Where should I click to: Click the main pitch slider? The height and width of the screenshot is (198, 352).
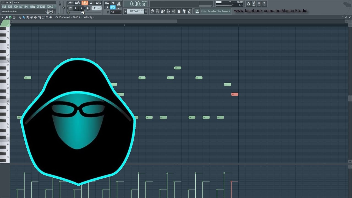[64, 7]
